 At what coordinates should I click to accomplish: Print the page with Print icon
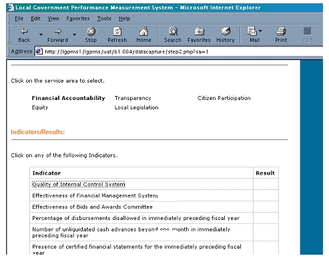tap(281, 31)
